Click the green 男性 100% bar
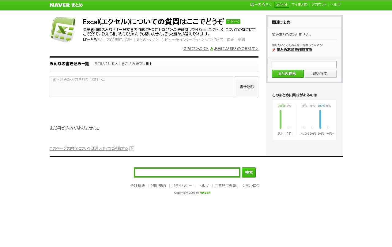Viewport: 392px width, 247px height. pyautogui.click(x=281, y=119)
